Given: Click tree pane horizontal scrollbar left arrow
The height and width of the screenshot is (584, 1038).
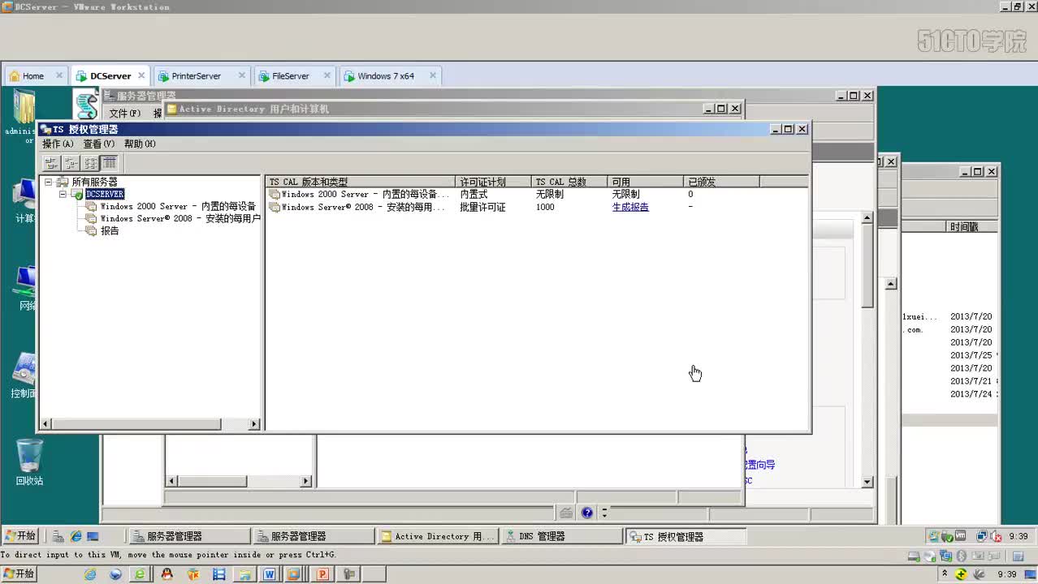Looking at the screenshot, I should pos(45,424).
